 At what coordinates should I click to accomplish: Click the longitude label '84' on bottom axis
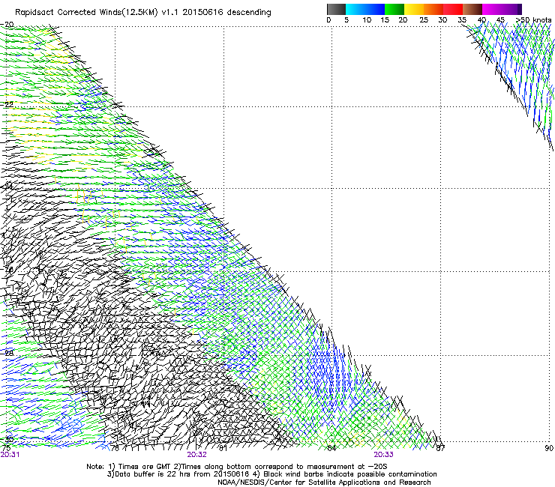(x=331, y=448)
